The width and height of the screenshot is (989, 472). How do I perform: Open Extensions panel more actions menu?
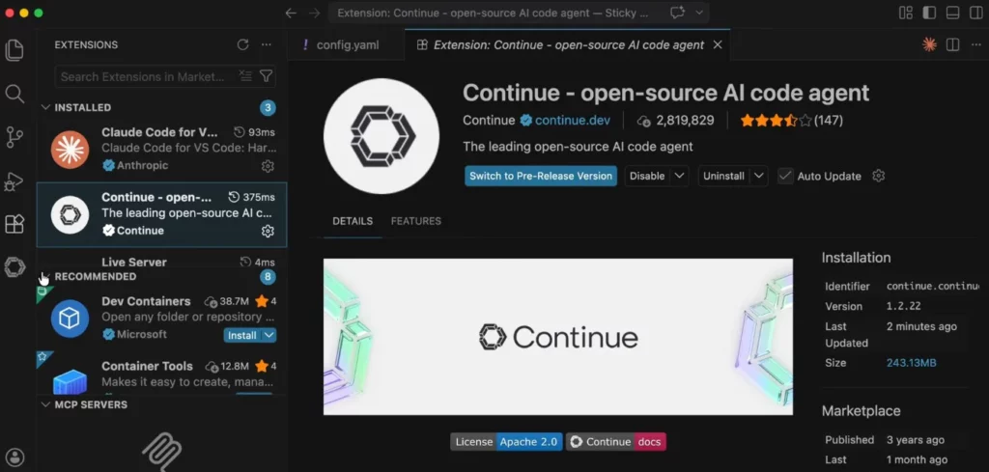[x=267, y=44]
